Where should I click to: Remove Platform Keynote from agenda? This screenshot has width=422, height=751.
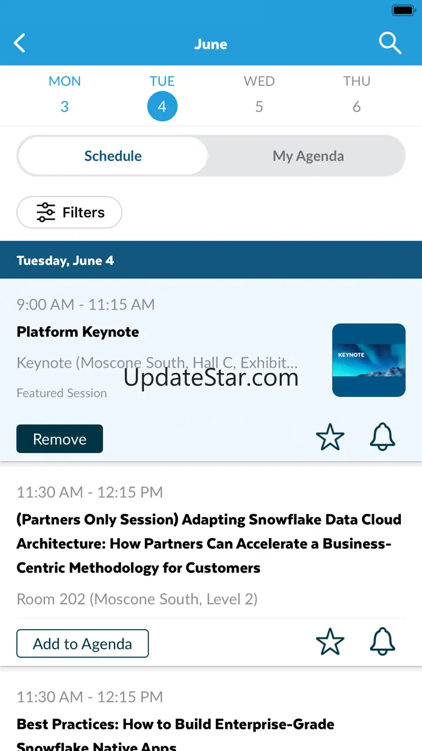tap(60, 439)
